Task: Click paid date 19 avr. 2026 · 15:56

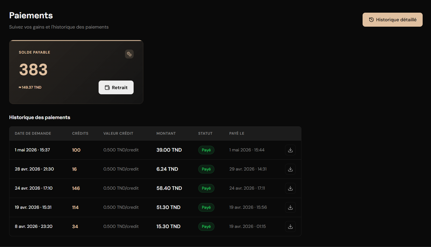Action: tap(248, 207)
